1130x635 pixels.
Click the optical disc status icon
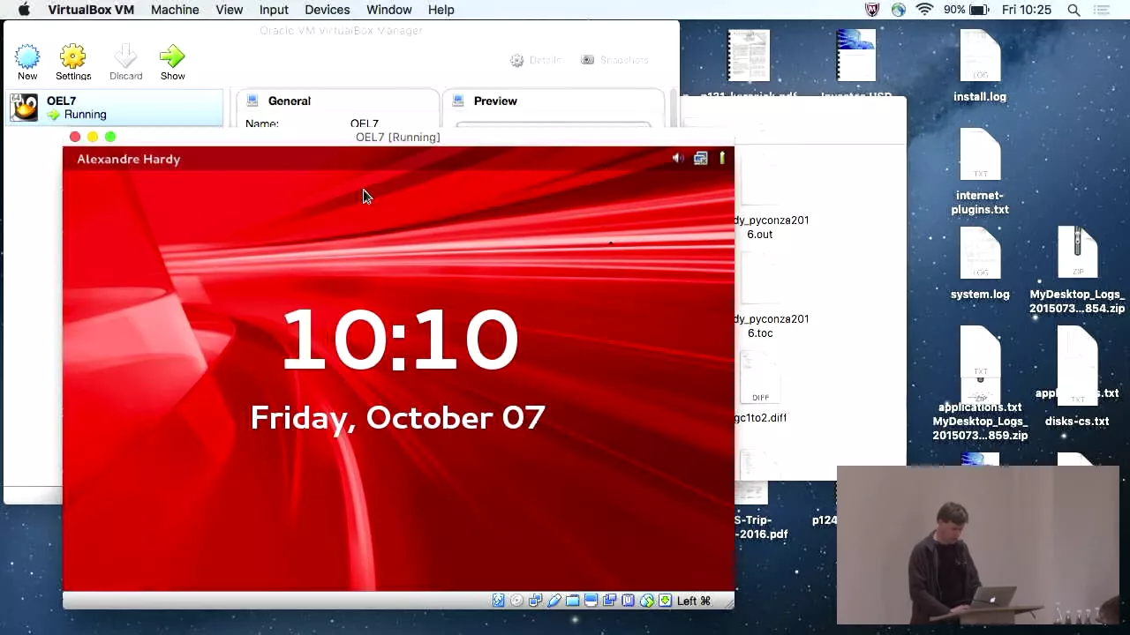(516, 601)
